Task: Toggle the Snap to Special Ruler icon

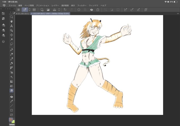Action: coord(132,10)
